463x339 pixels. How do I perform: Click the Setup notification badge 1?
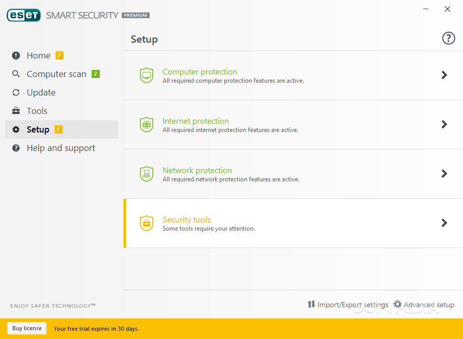pos(59,129)
